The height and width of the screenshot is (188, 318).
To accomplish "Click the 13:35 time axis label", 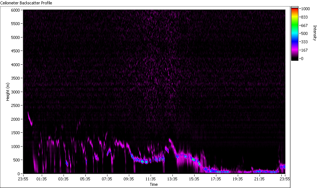I will pos(172,179).
